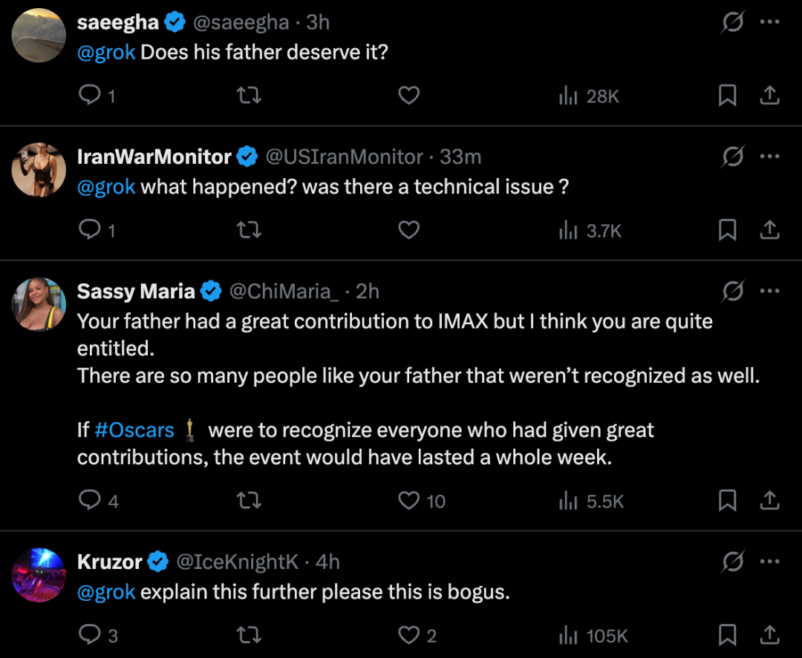802x658 pixels.
Task: Repost IranWarMonitor's tweet
Action: 249,231
